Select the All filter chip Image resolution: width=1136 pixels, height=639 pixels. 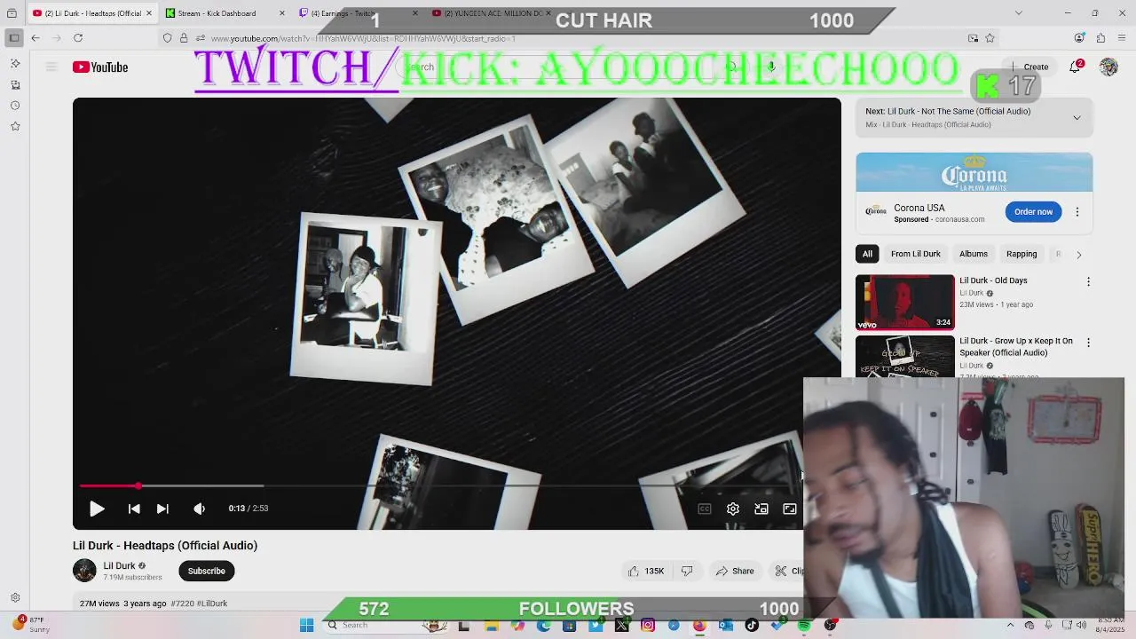point(867,254)
